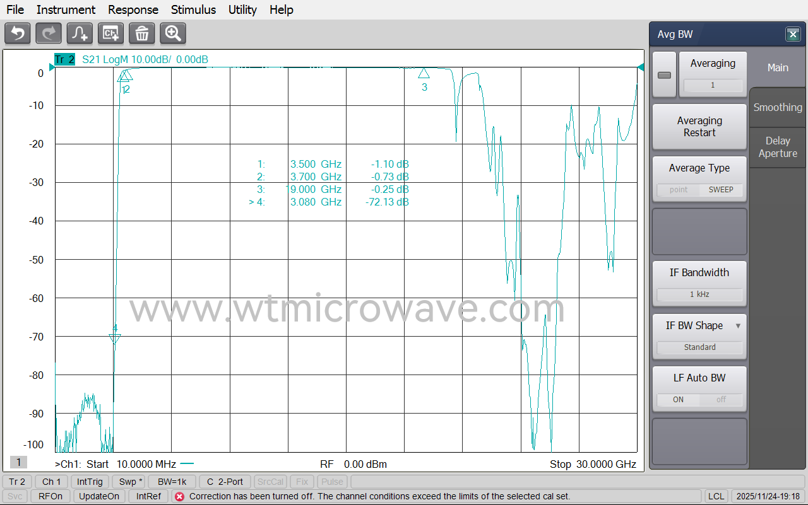Switch to the Delay Aperture tab

point(778,147)
